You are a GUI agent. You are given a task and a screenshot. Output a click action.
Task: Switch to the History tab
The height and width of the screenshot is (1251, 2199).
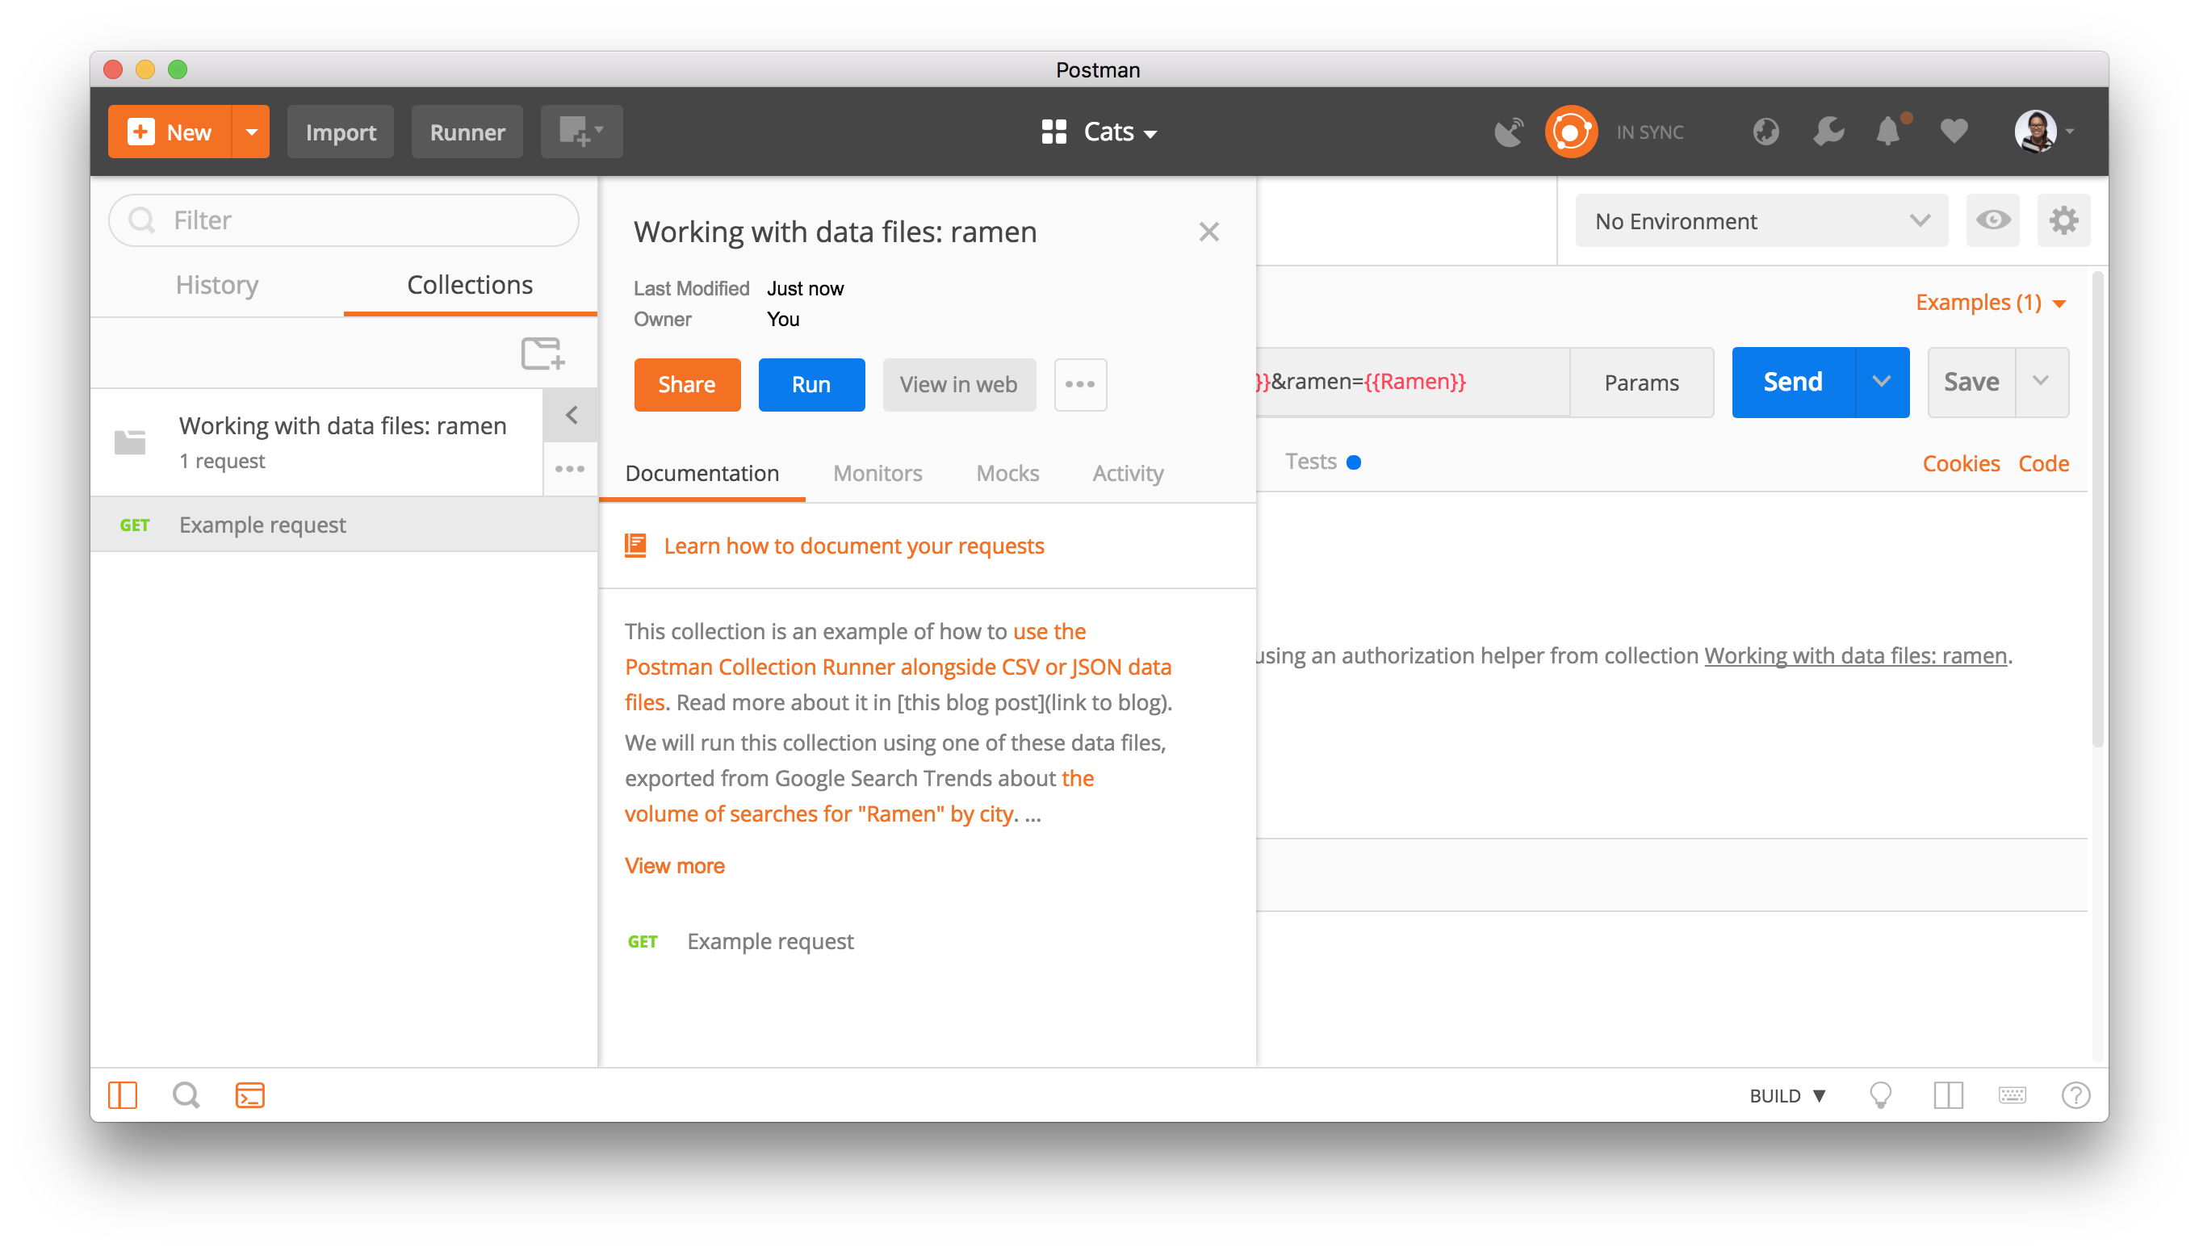pyautogui.click(x=216, y=285)
